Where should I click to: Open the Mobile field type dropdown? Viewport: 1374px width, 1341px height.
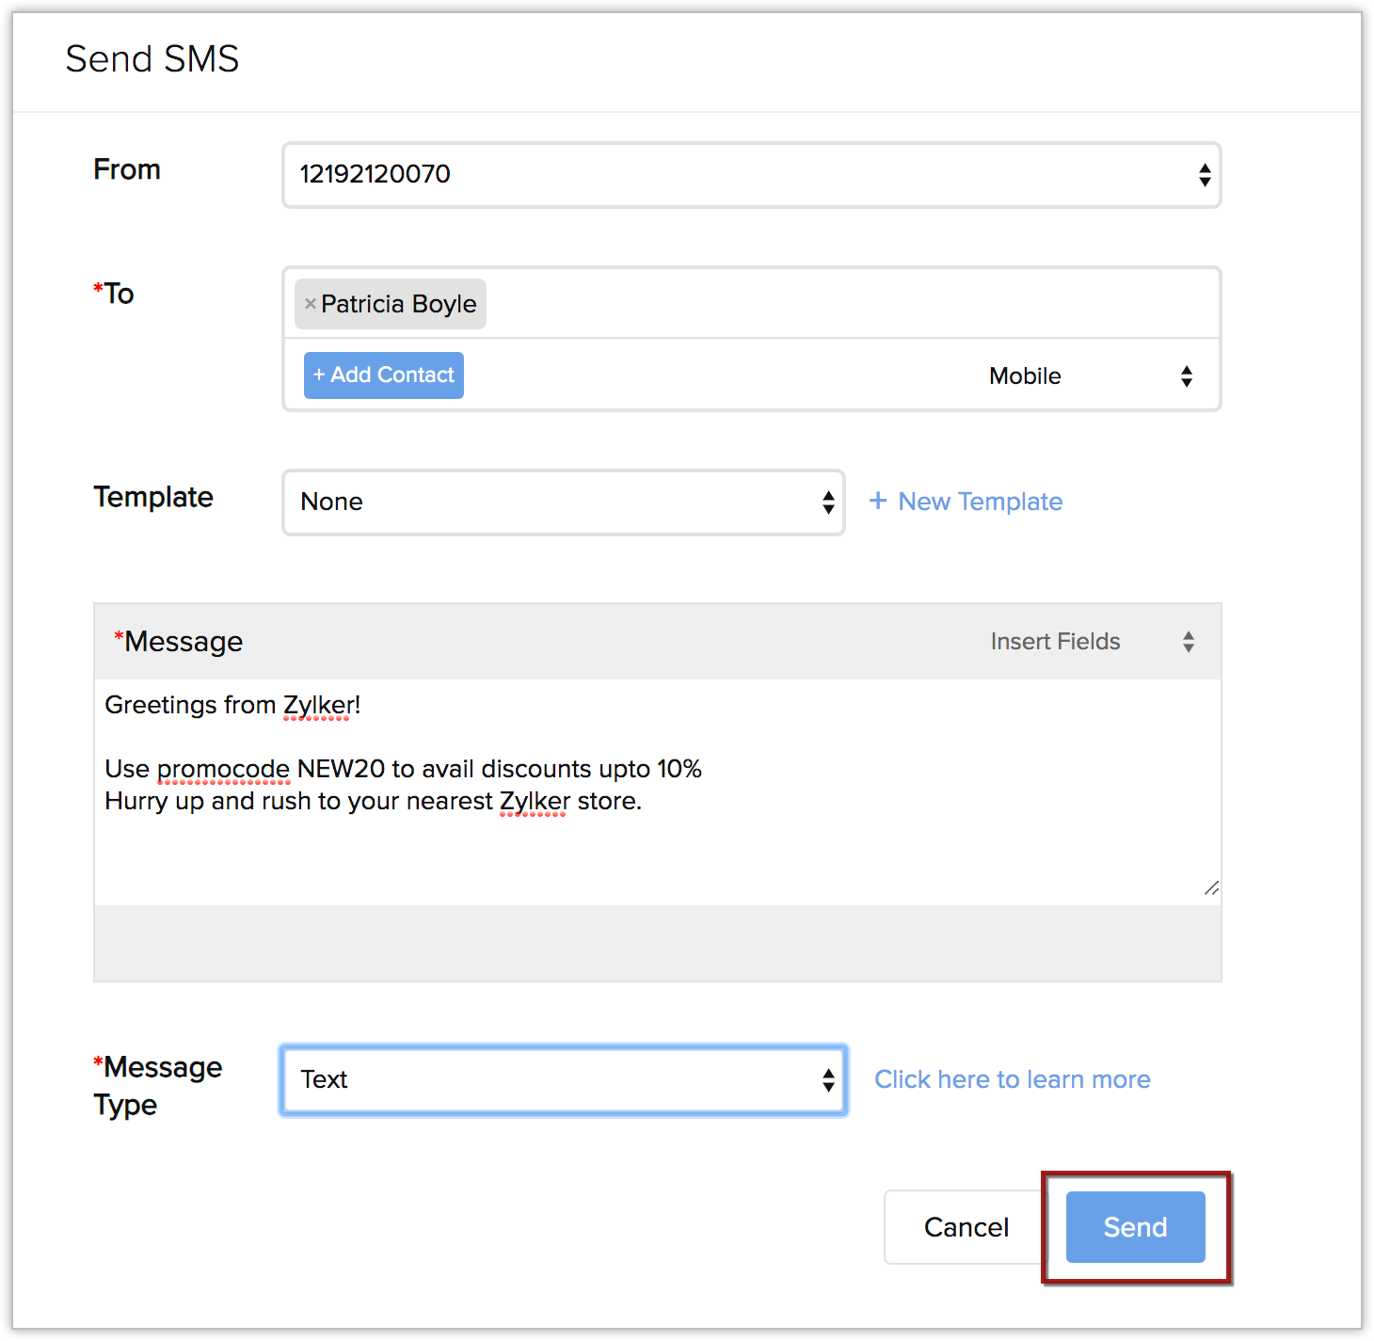pos(1091,376)
